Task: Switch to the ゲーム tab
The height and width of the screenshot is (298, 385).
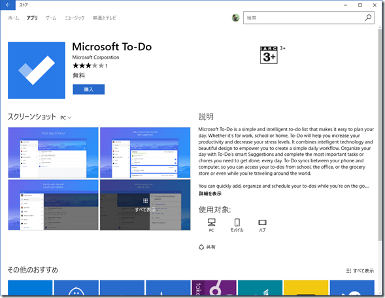Action: tap(51, 18)
